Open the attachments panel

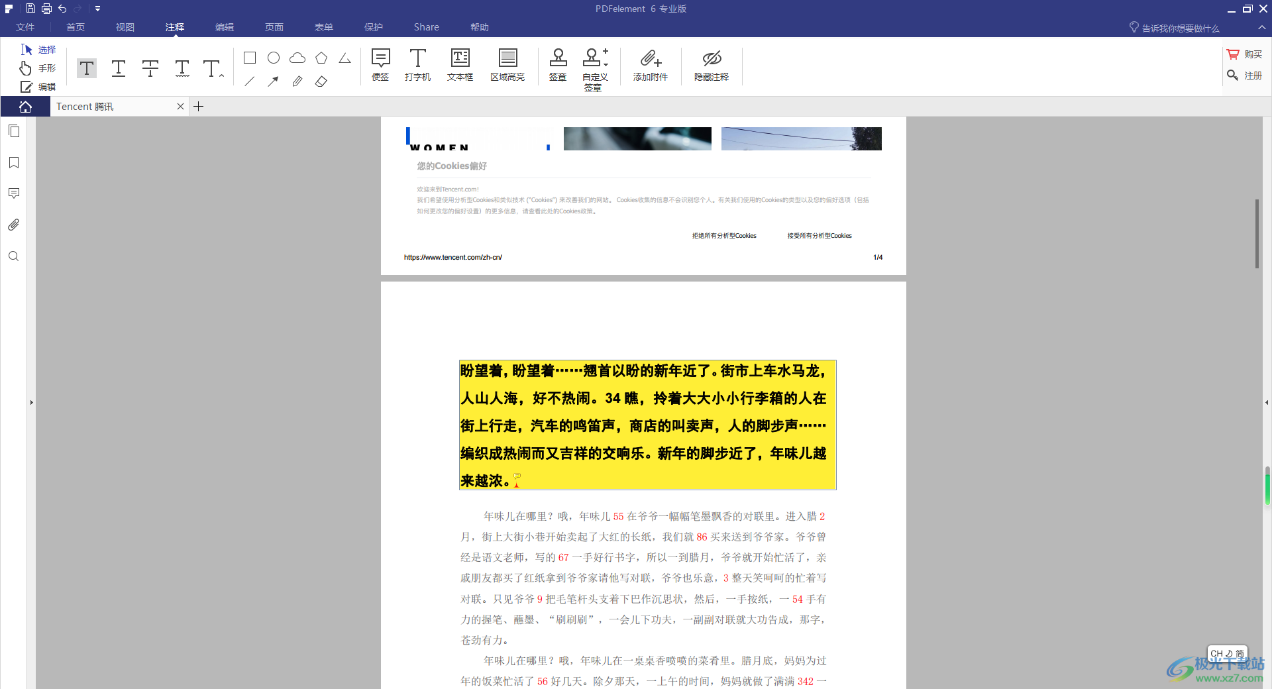(14, 225)
